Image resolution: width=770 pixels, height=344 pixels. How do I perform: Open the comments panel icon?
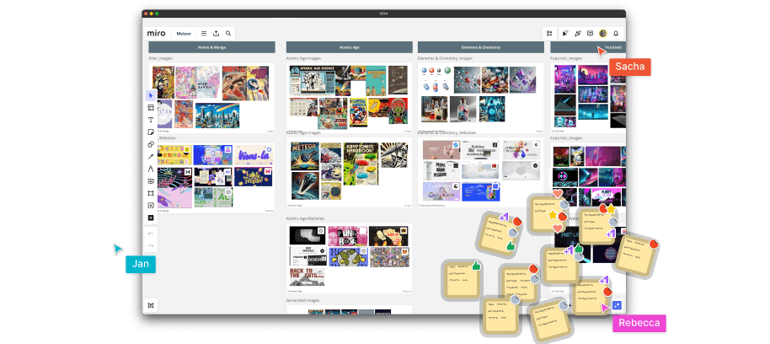[x=590, y=33]
